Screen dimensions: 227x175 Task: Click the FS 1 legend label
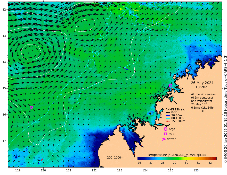[172, 134]
